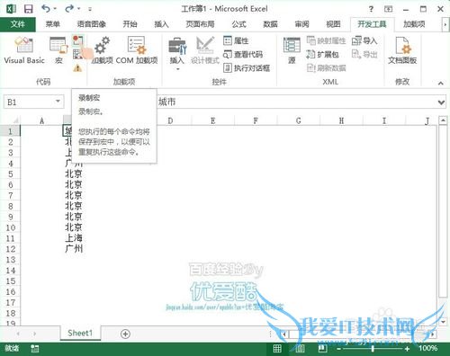The width and height of the screenshot is (450, 356).
Task: Open the Sheet1 tab
Action: pyautogui.click(x=80, y=334)
